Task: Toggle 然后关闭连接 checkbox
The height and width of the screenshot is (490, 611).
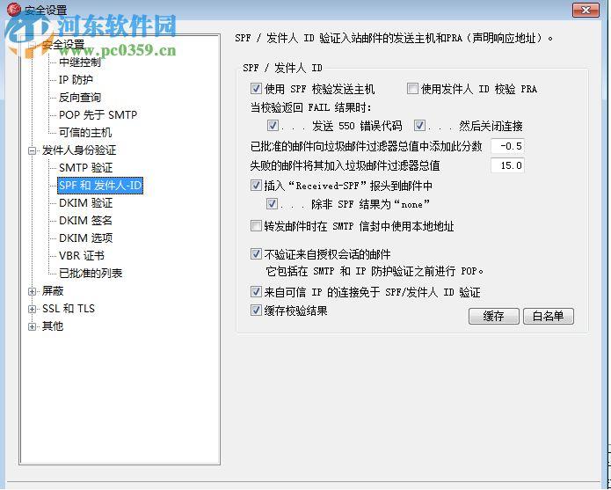Action: (x=419, y=126)
